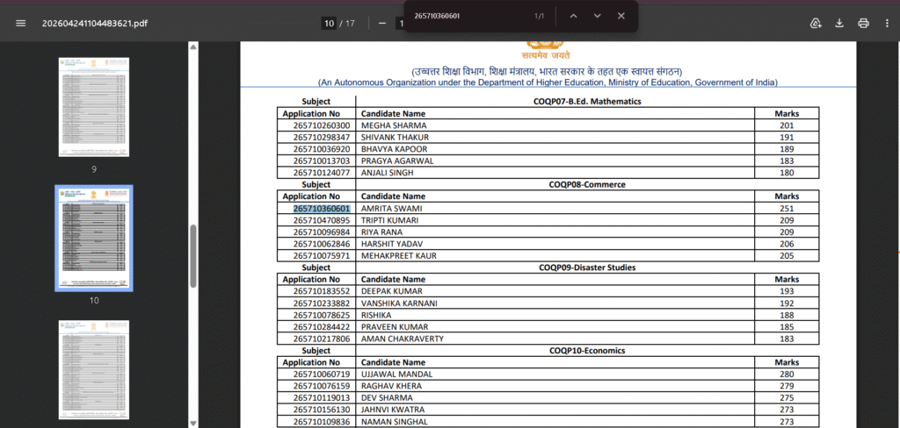Image resolution: width=900 pixels, height=428 pixels.
Task: Click the file name 20260424110448​3621.pdf title
Action: point(95,23)
